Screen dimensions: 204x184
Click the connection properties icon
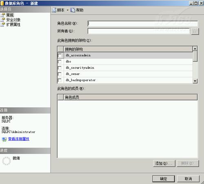[4, 139]
